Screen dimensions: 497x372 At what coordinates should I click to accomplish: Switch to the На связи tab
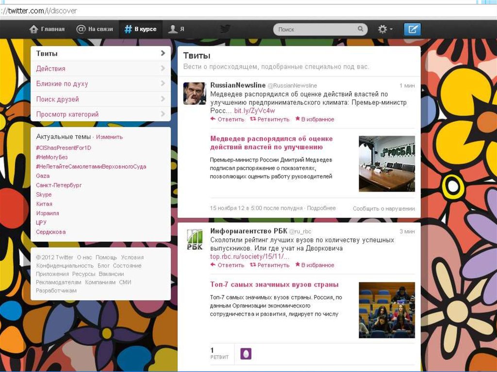(95, 29)
